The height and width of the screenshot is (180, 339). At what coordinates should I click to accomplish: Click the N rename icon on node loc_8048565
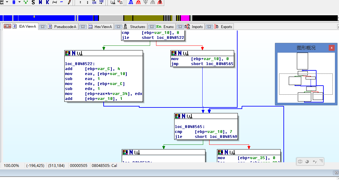coord(184,116)
